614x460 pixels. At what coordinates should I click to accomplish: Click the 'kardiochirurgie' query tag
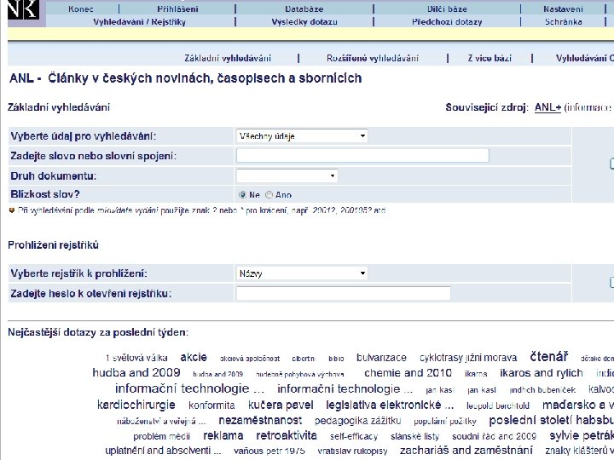[136, 405]
